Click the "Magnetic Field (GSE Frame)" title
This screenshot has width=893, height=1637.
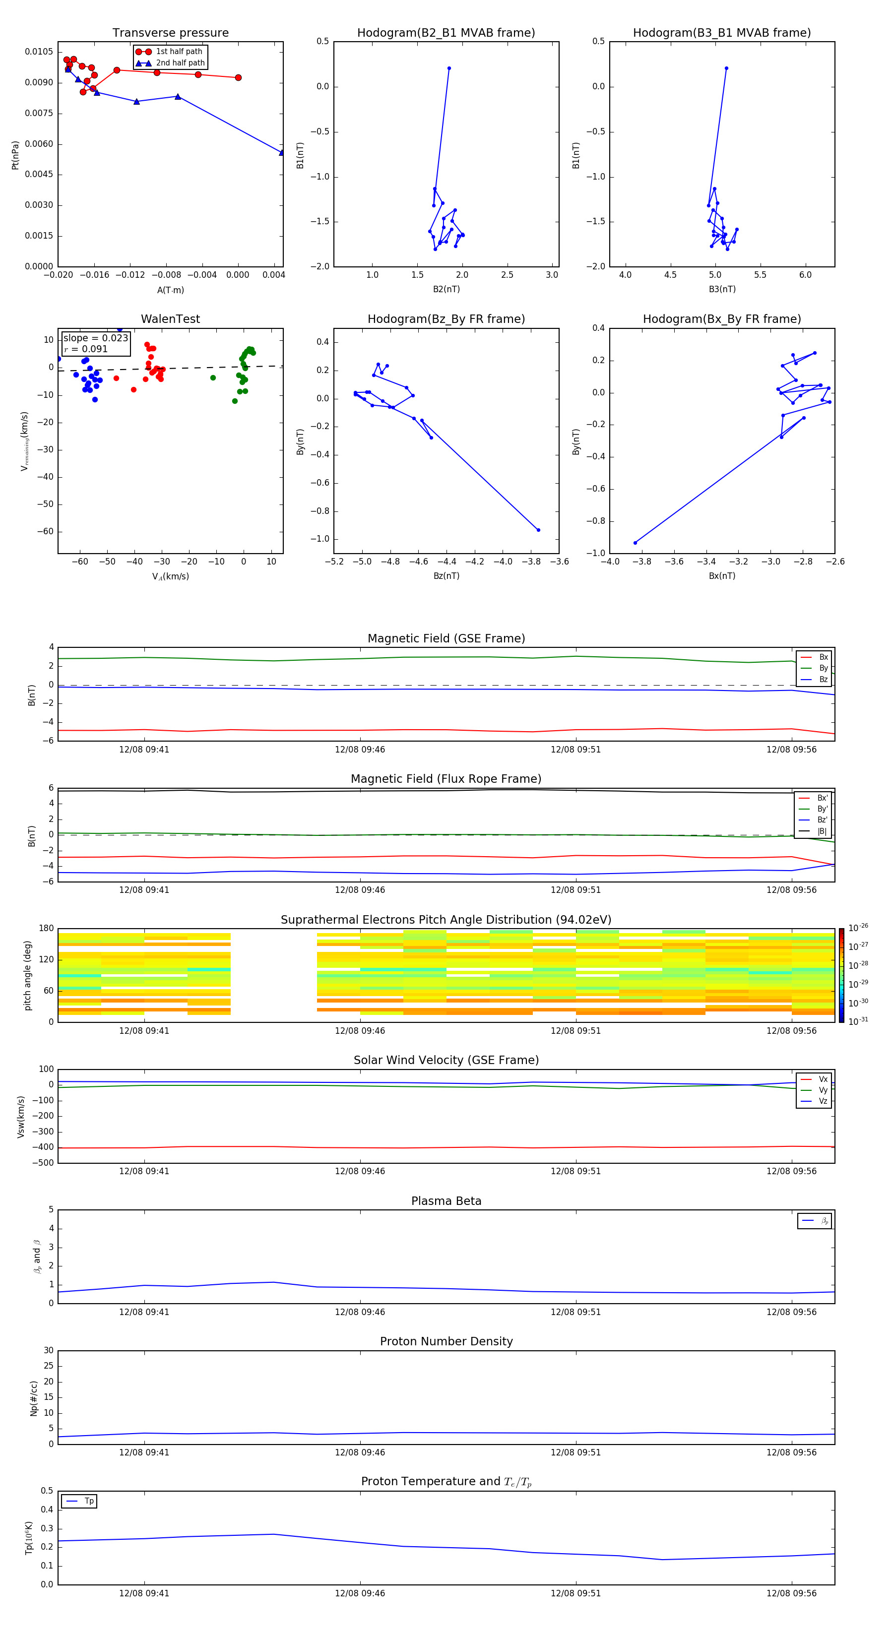pyautogui.click(x=446, y=638)
